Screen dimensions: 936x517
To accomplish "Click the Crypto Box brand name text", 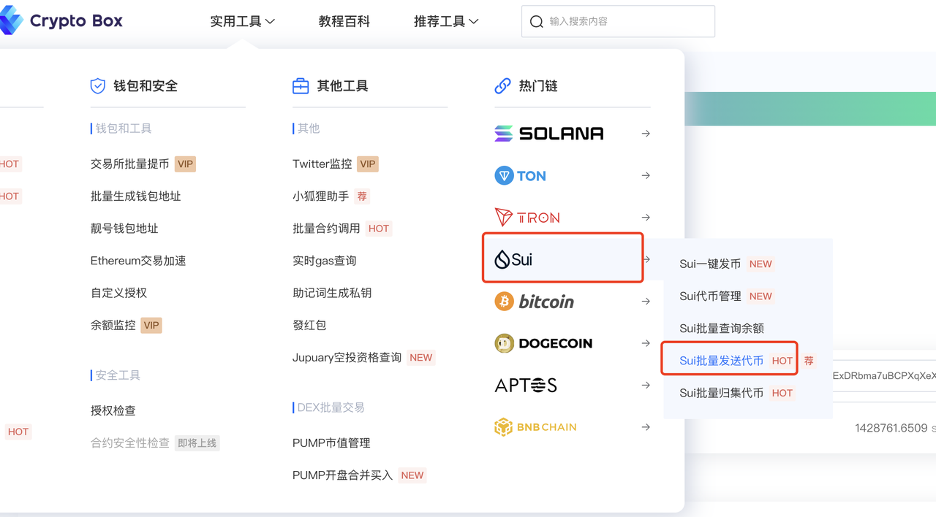I will 76,21.
